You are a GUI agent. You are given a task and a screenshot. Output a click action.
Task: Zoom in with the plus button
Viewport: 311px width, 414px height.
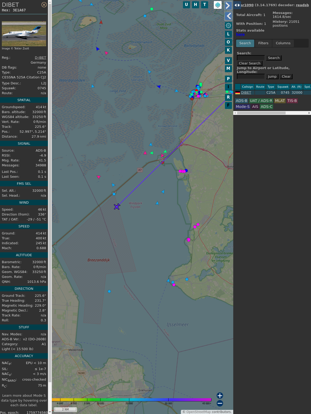220,396
